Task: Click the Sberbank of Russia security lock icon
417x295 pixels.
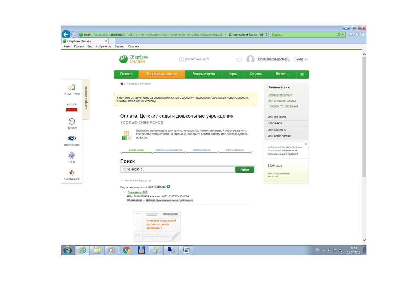Action: (x=230, y=35)
